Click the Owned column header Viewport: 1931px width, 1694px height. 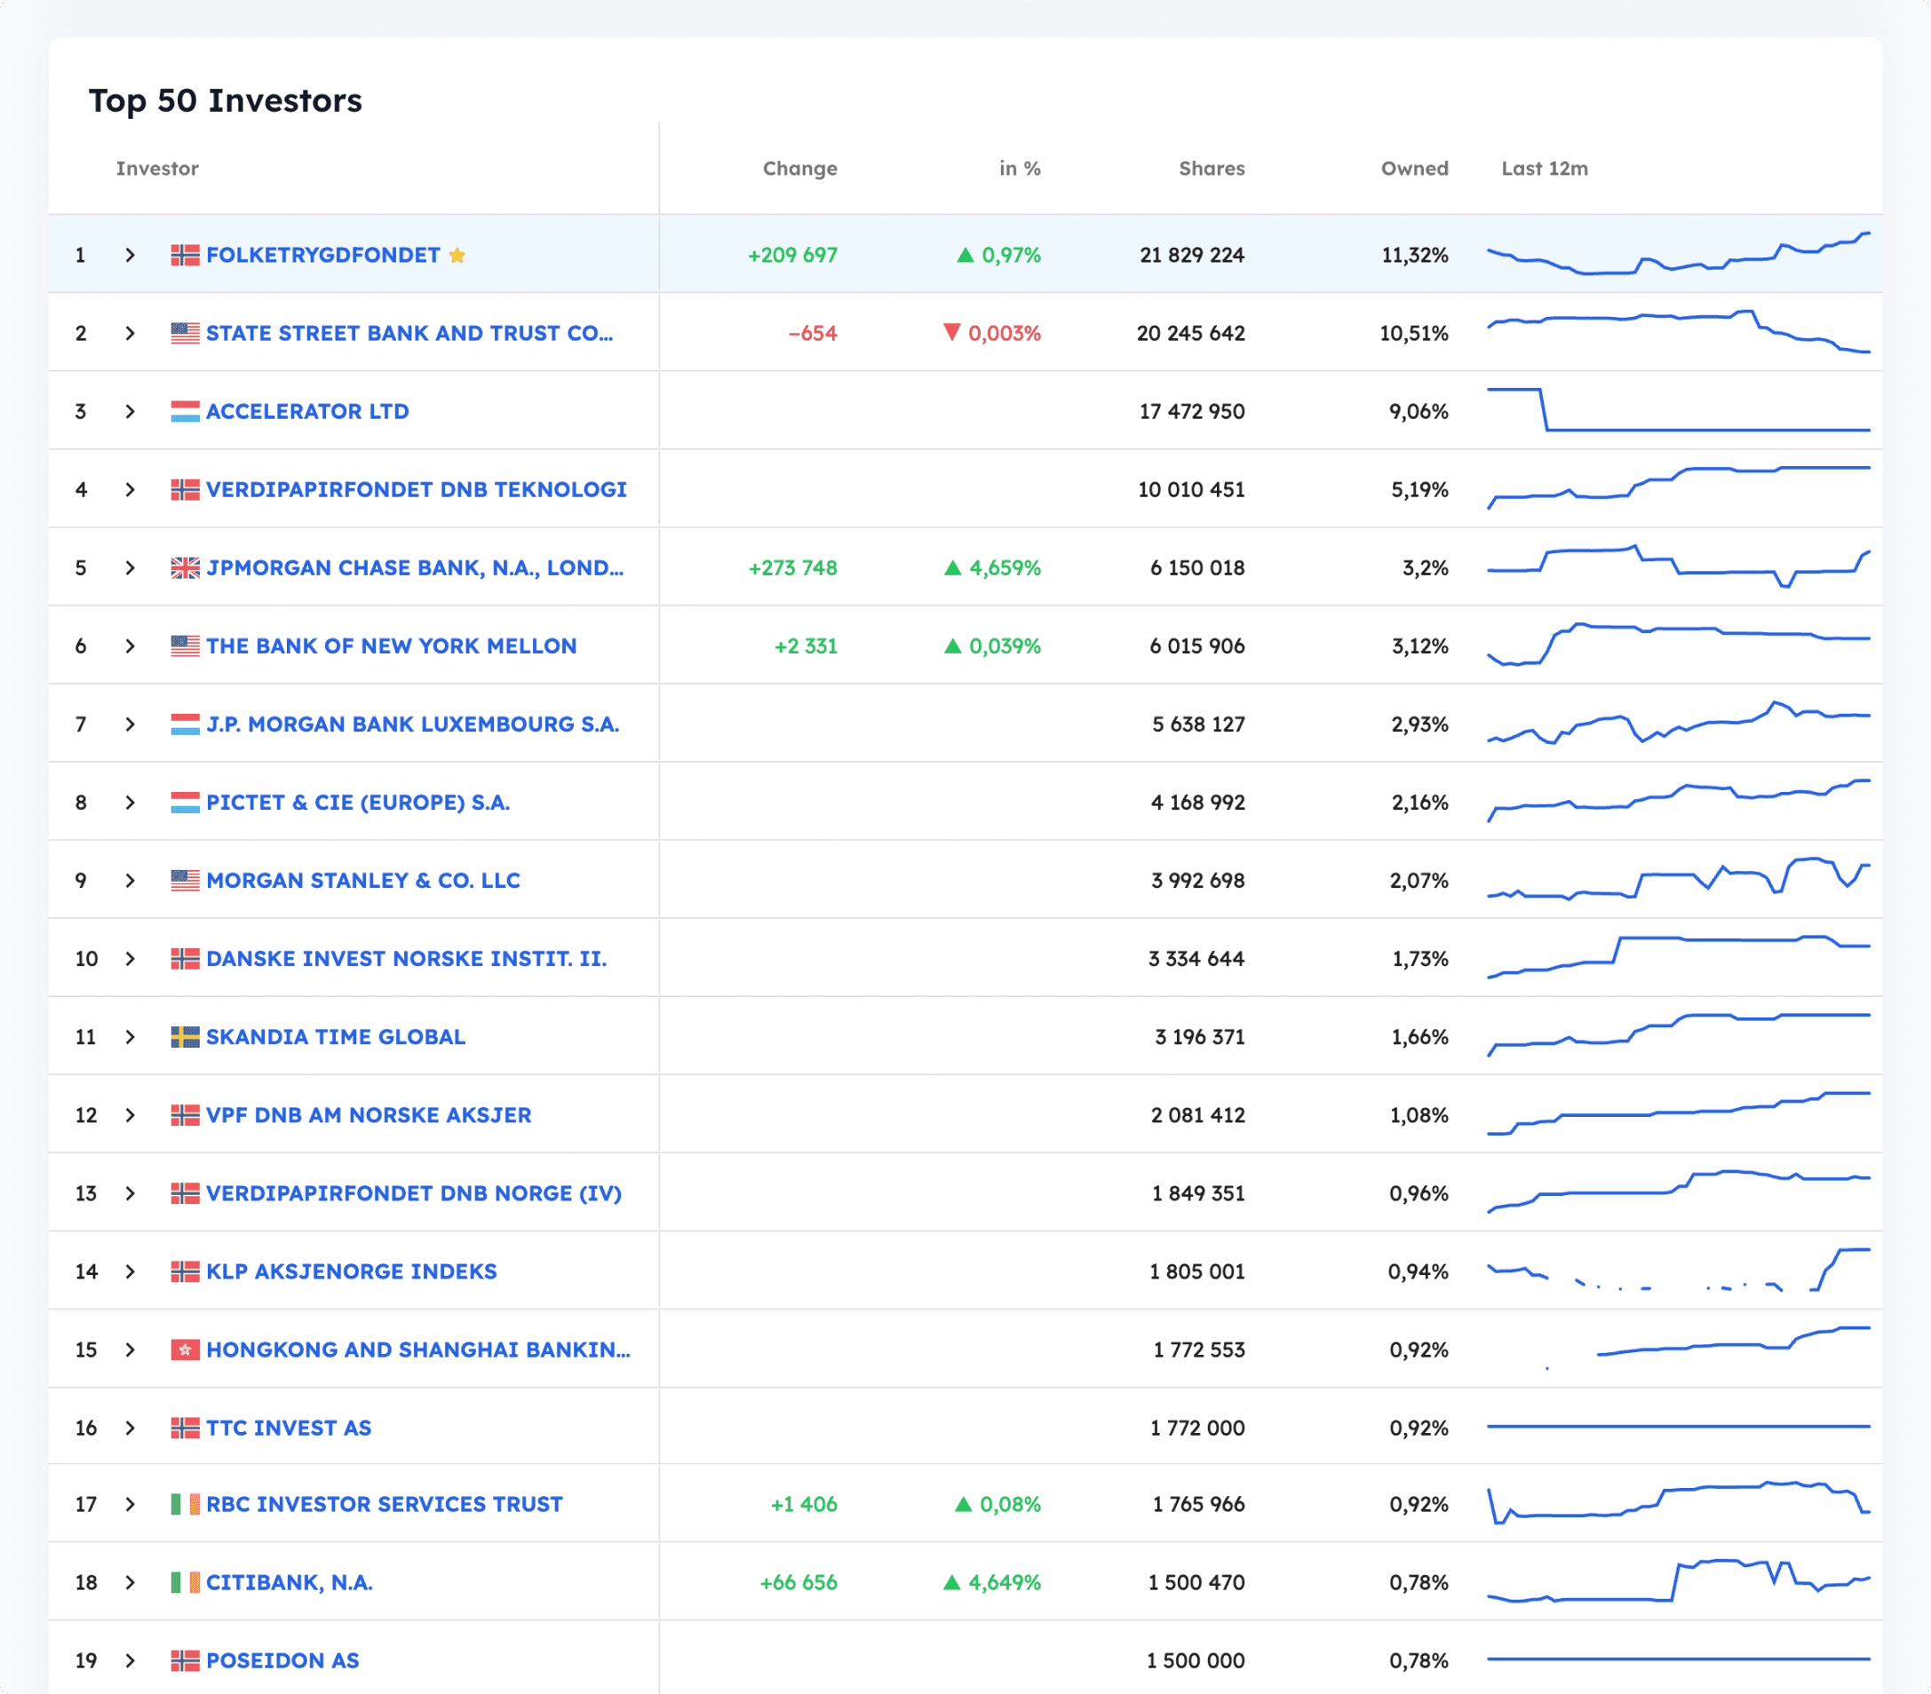coord(1415,168)
